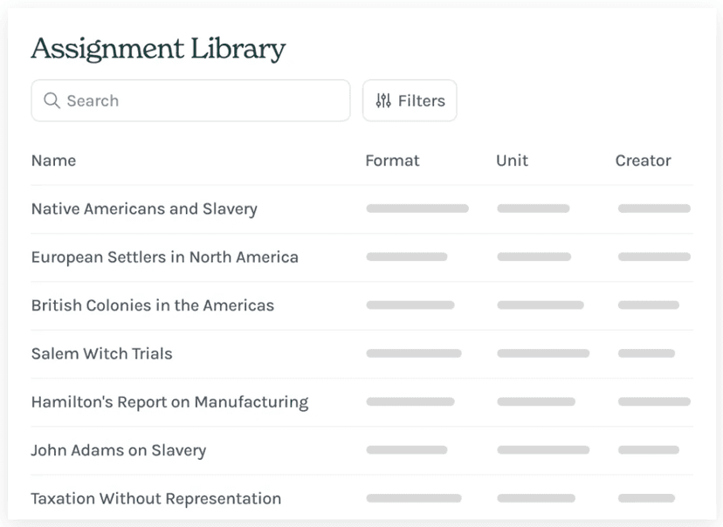The image size is (723, 527).
Task: Click Unit cell for John Adams on Slavery
Action: coord(542,451)
